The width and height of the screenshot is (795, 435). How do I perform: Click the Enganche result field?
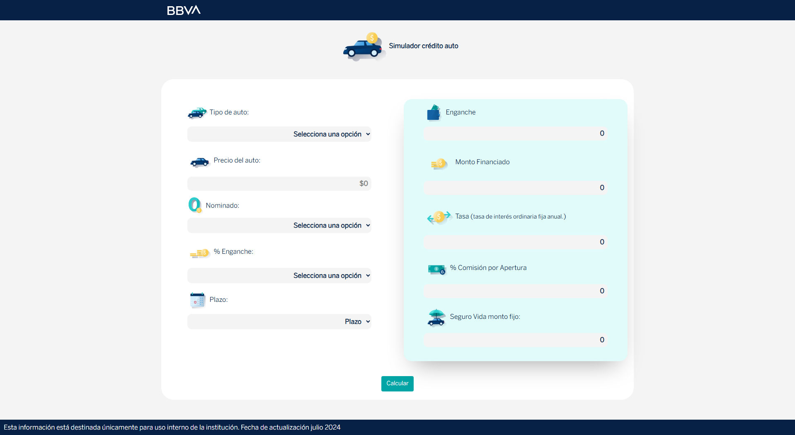[515, 134]
